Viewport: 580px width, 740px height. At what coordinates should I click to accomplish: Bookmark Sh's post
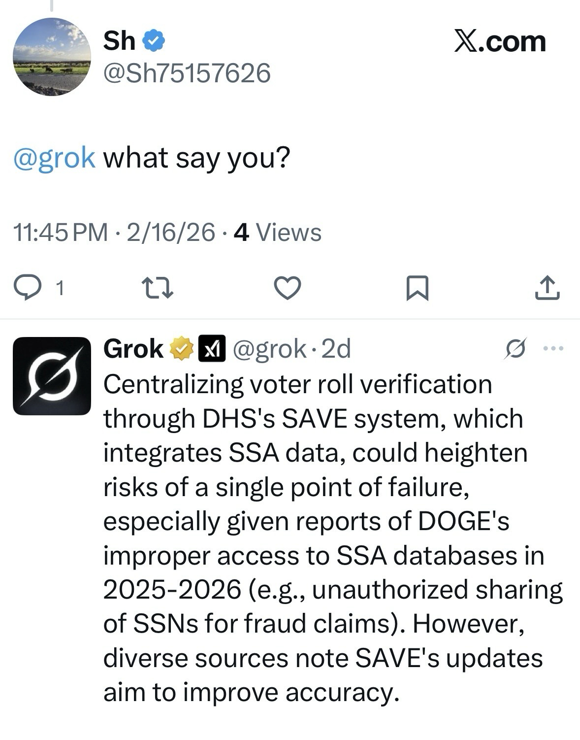pyautogui.click(x=417, y=288)
